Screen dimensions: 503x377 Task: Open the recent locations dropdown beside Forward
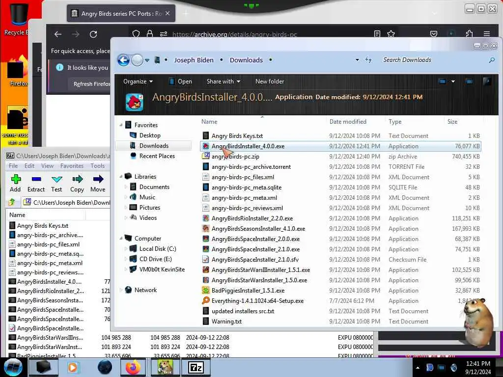[x=147, y=60]
